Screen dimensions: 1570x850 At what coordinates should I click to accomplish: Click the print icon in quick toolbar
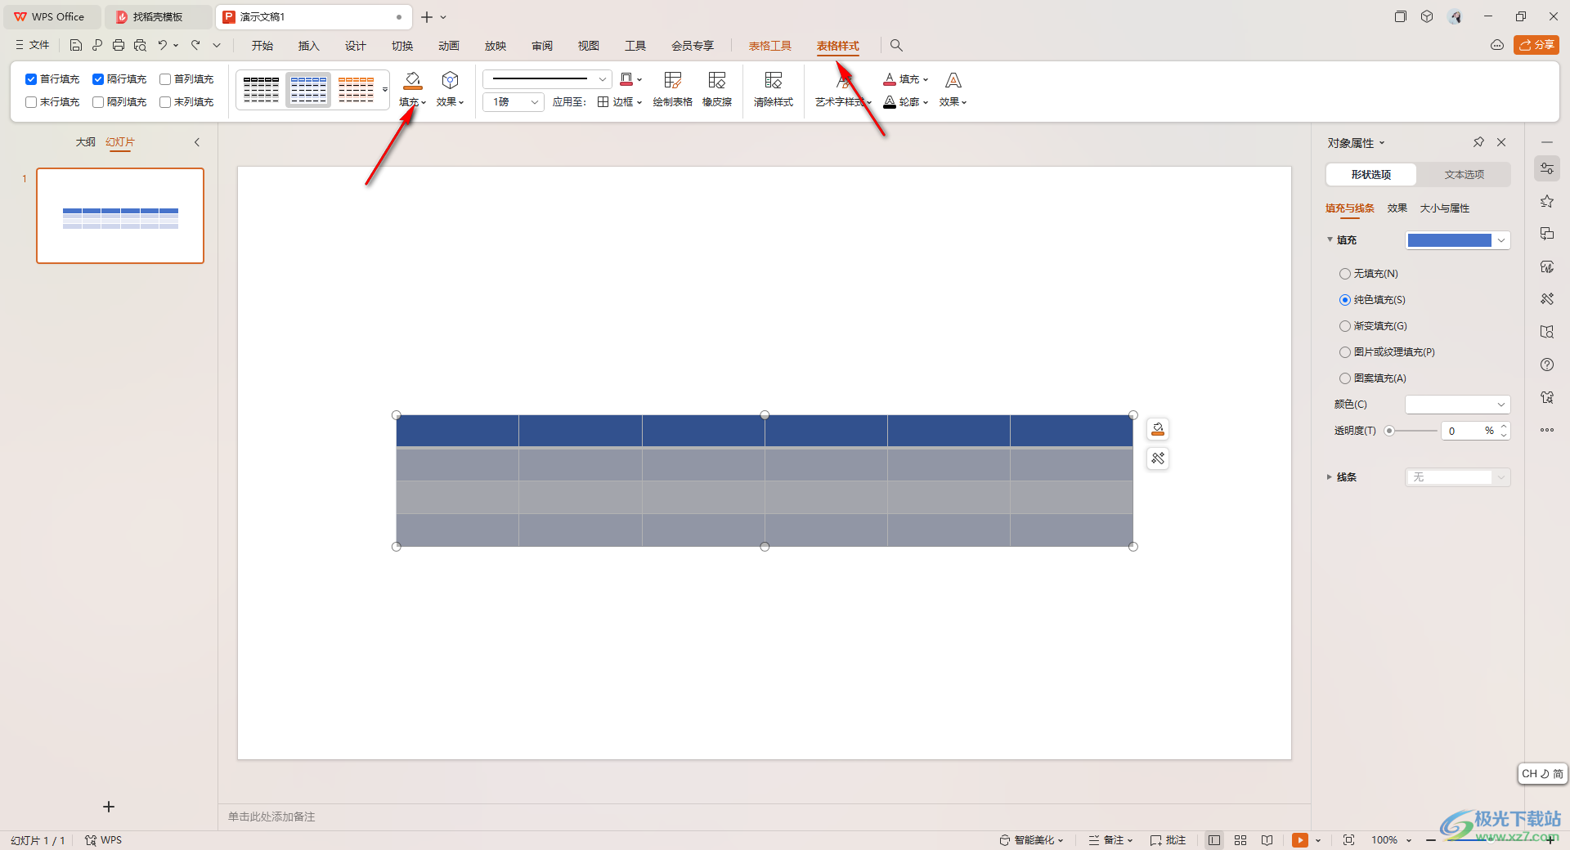pyautogui.click(x=119, y=46)
